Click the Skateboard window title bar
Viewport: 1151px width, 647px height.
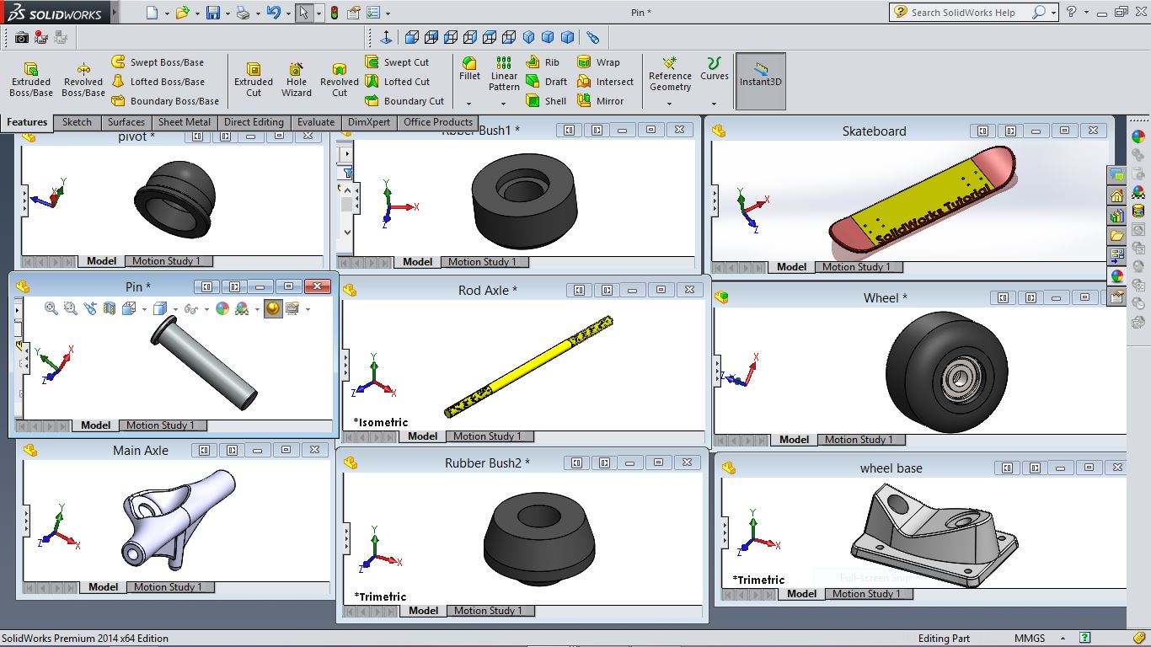(x=875, y=131)
